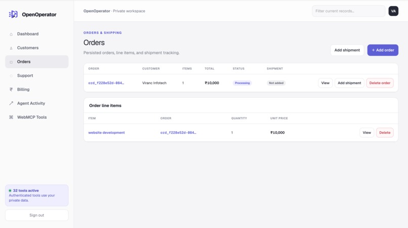
Task: Click the Support circle icon
Action: [11, 76]
